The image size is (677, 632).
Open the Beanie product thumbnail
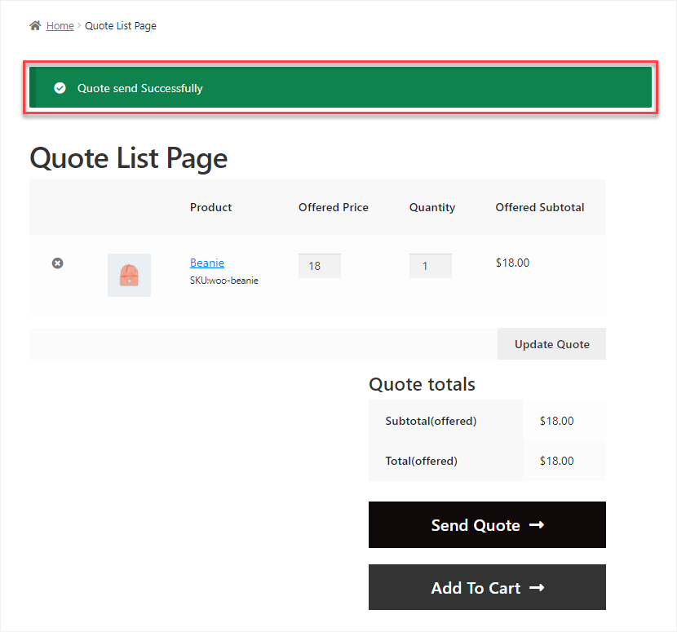(x=129, y=275)
